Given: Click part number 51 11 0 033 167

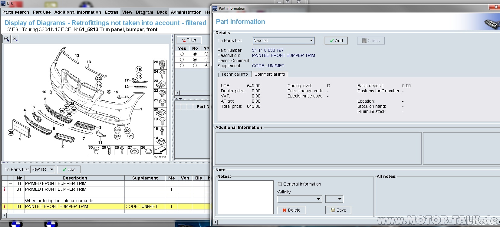Looking at the screenshot, I should pos(268,50).
